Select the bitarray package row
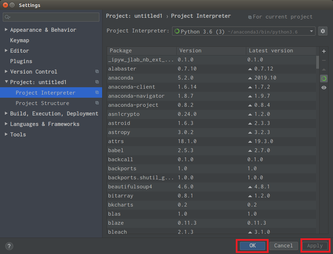Screen dimensions: 333x254 [212, 196]
